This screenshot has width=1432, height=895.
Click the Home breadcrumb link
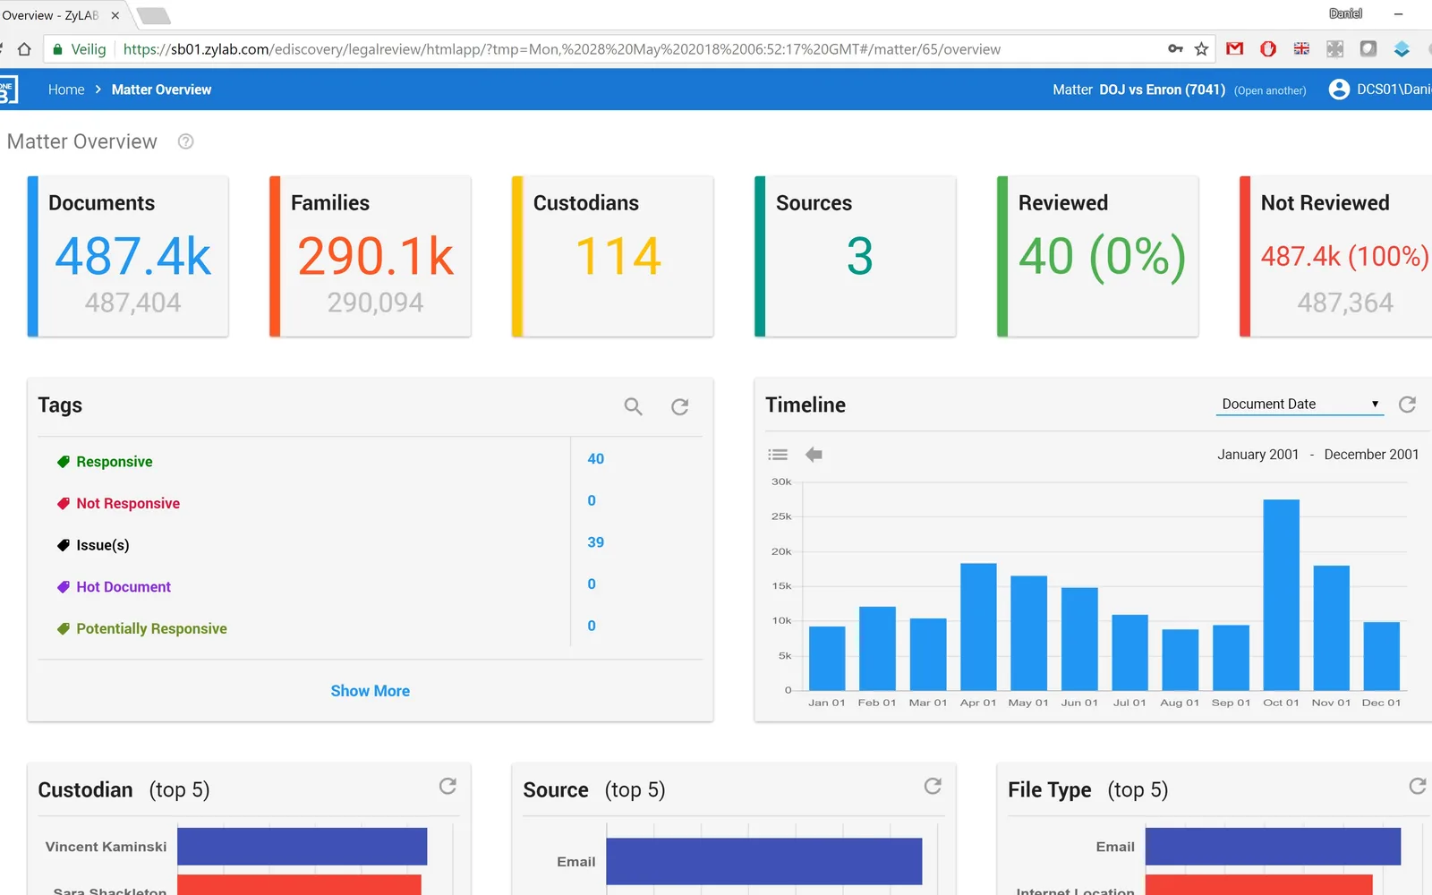(x=66, y=89)
